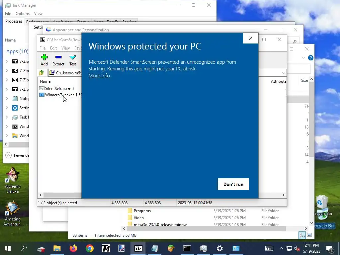The height and width of the screenshot is (255, 340).
Task: Select the WinaeroTweaker file entry
Action: point(60,95)
